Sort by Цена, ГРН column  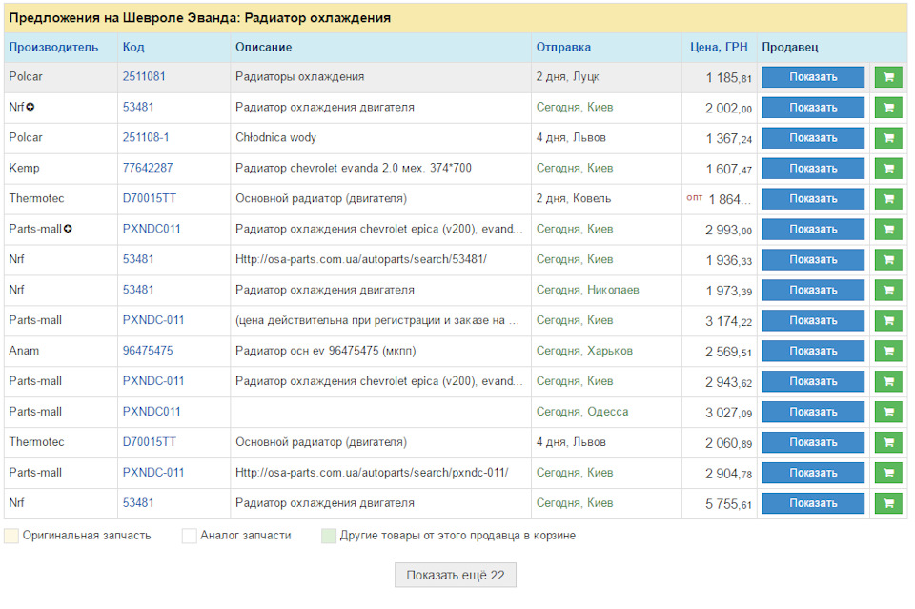pos(719,48)
